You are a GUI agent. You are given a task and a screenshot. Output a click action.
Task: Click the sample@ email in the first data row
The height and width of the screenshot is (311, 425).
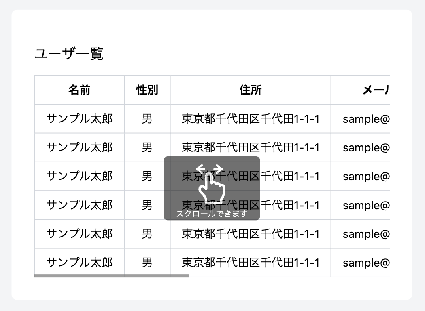pyautogui.click(x=366, y=119)
